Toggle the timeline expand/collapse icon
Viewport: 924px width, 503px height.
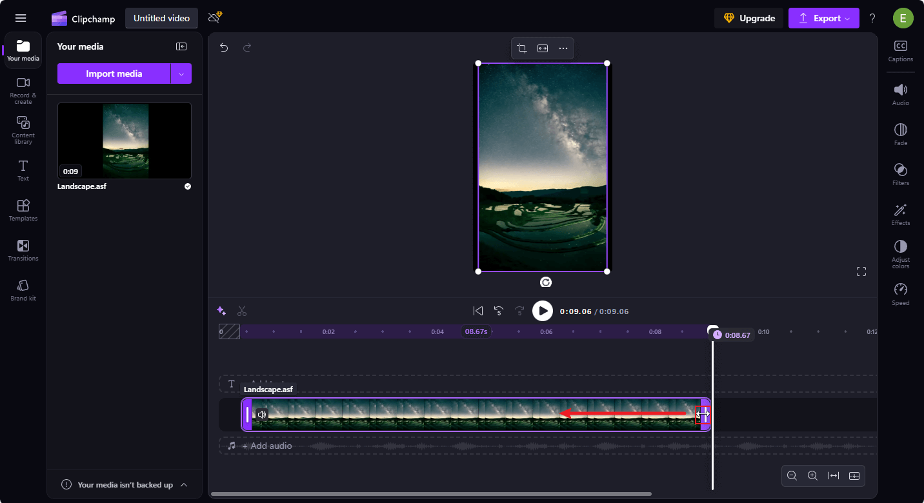click(854, 476)
